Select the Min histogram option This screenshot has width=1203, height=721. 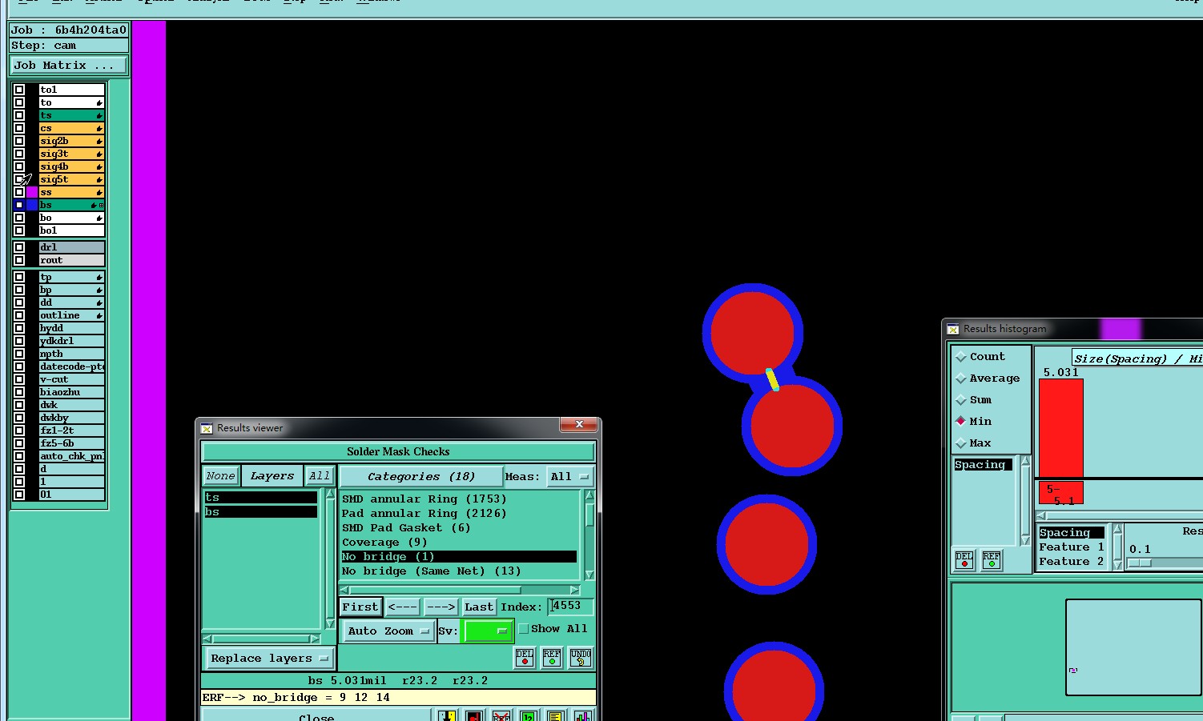click(961, 421)
